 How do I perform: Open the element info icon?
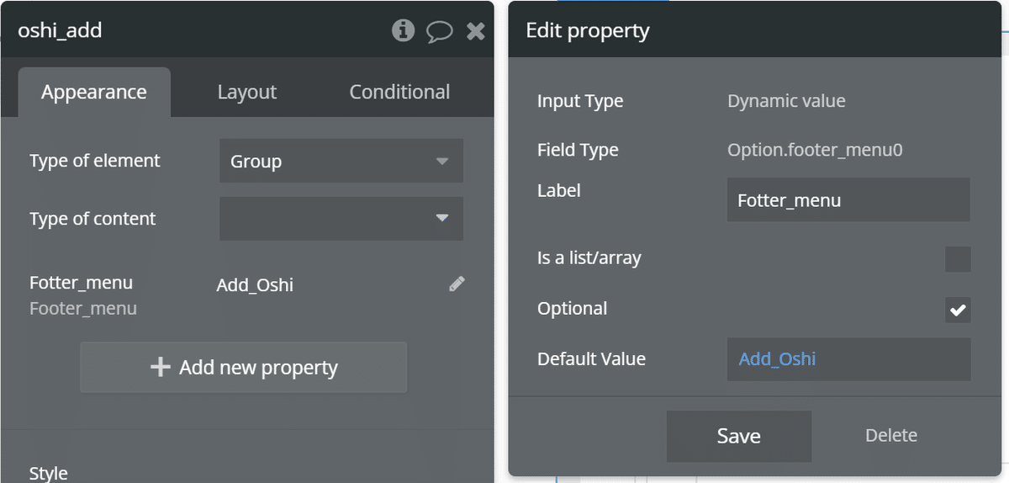point(403,31)
